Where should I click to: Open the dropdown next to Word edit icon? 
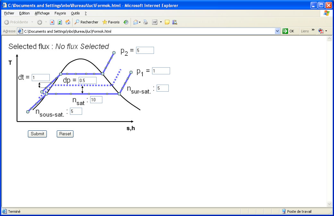(x=161, y=22)
